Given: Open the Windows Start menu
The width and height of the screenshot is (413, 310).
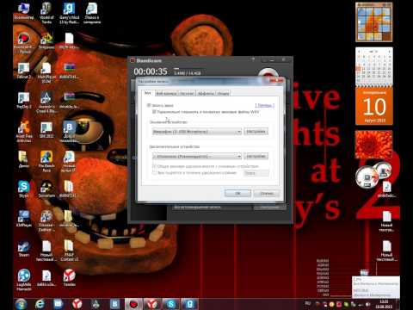Looking at the screenshot, I should point(21,304).
